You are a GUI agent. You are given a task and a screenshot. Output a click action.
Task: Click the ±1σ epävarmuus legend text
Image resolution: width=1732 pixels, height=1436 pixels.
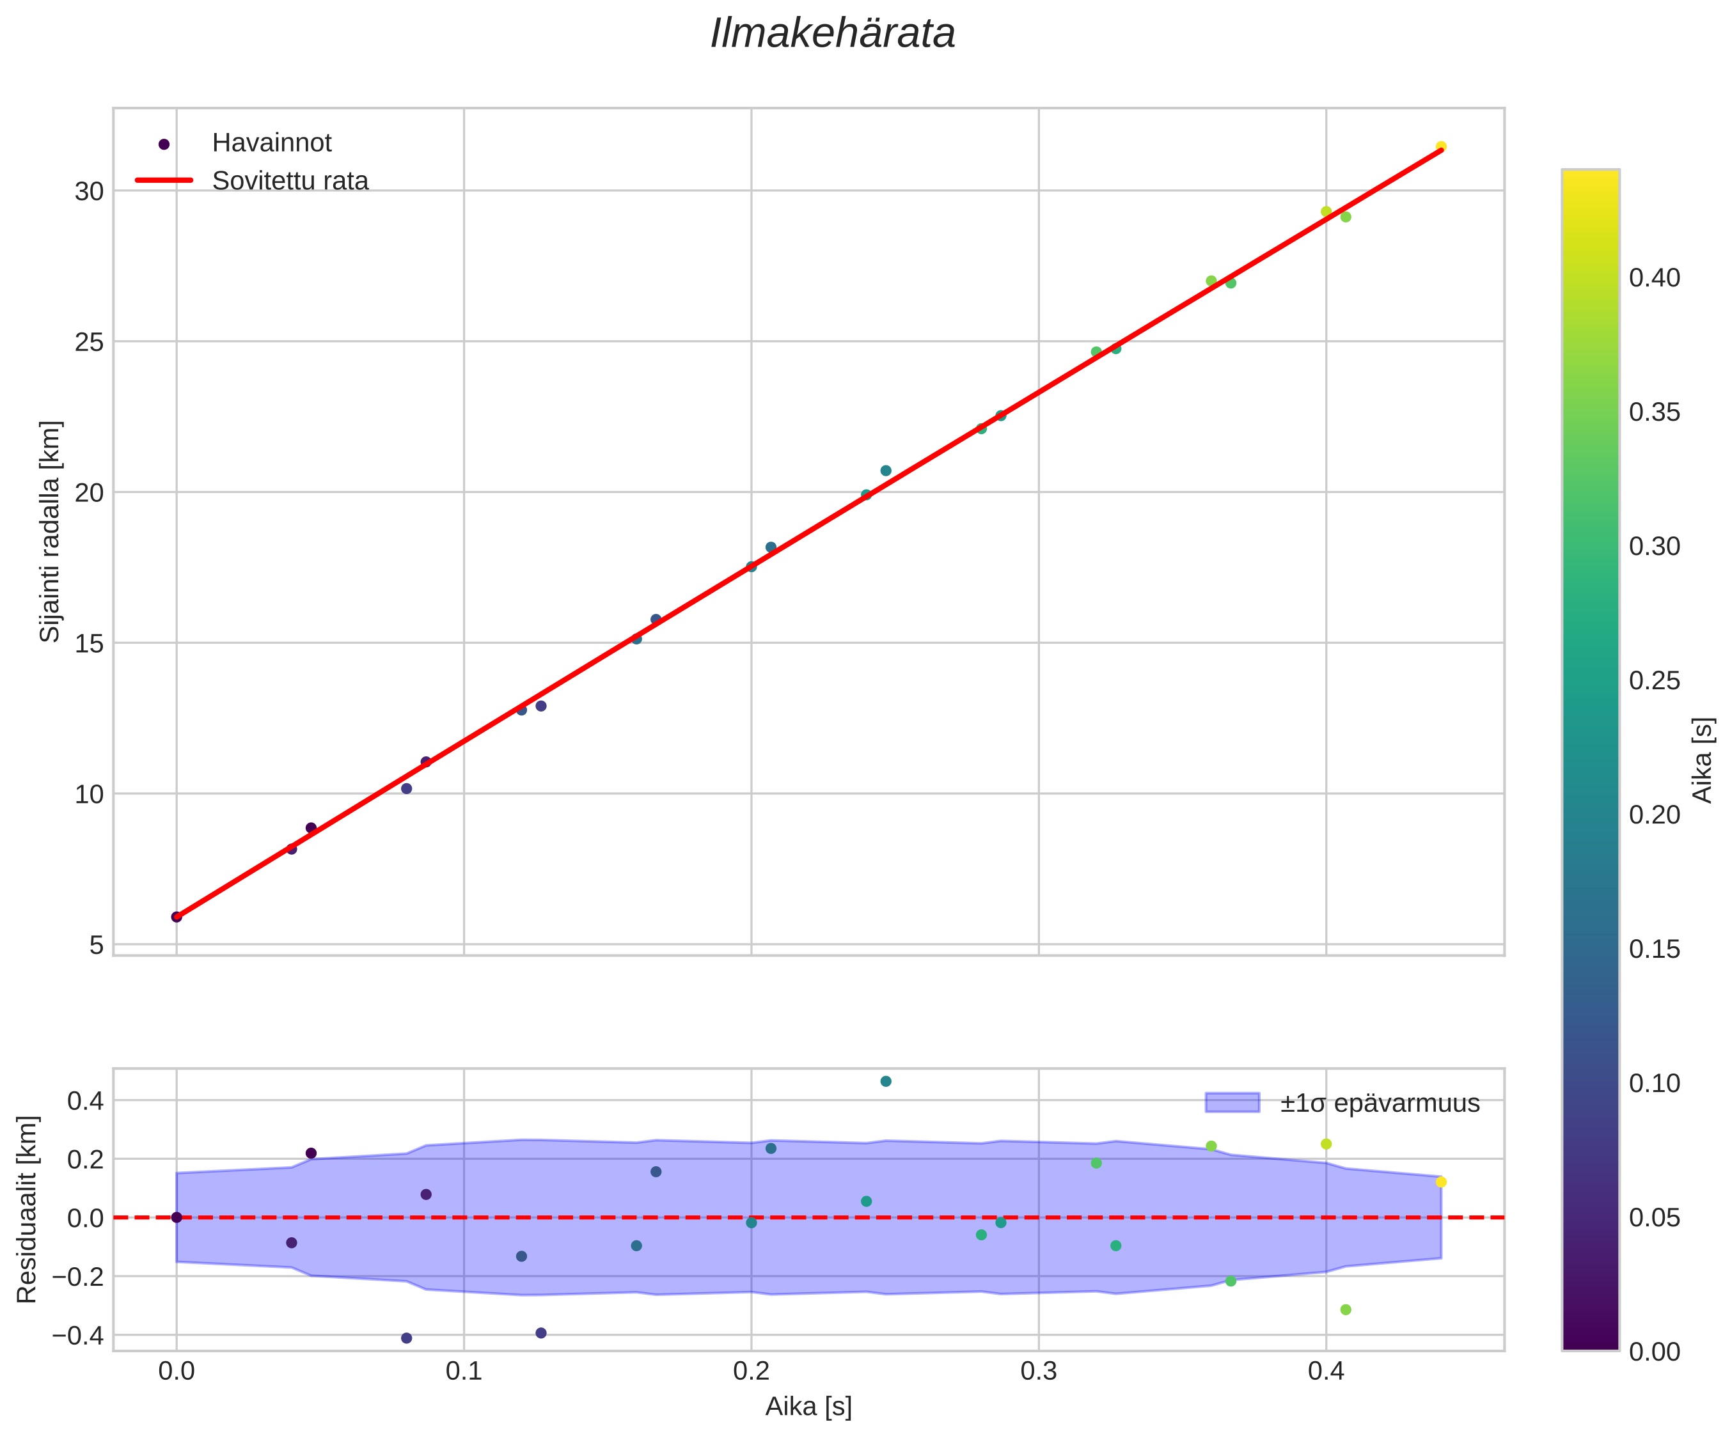[1380, 1103]
